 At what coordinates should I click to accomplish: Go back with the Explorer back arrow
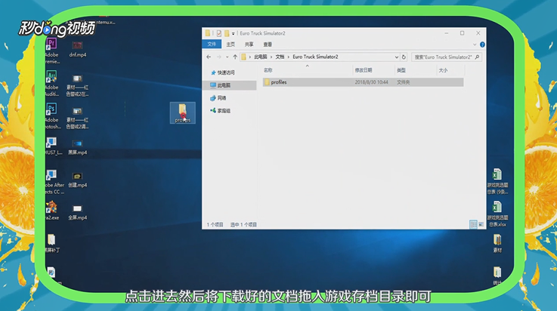(209, 57)
